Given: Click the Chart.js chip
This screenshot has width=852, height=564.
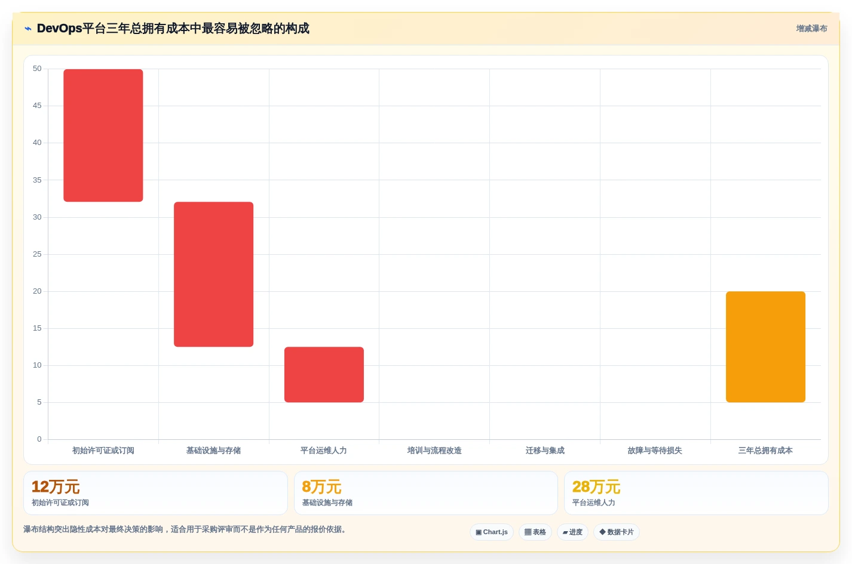Looking at the screenshot, I should pos(492,532).
